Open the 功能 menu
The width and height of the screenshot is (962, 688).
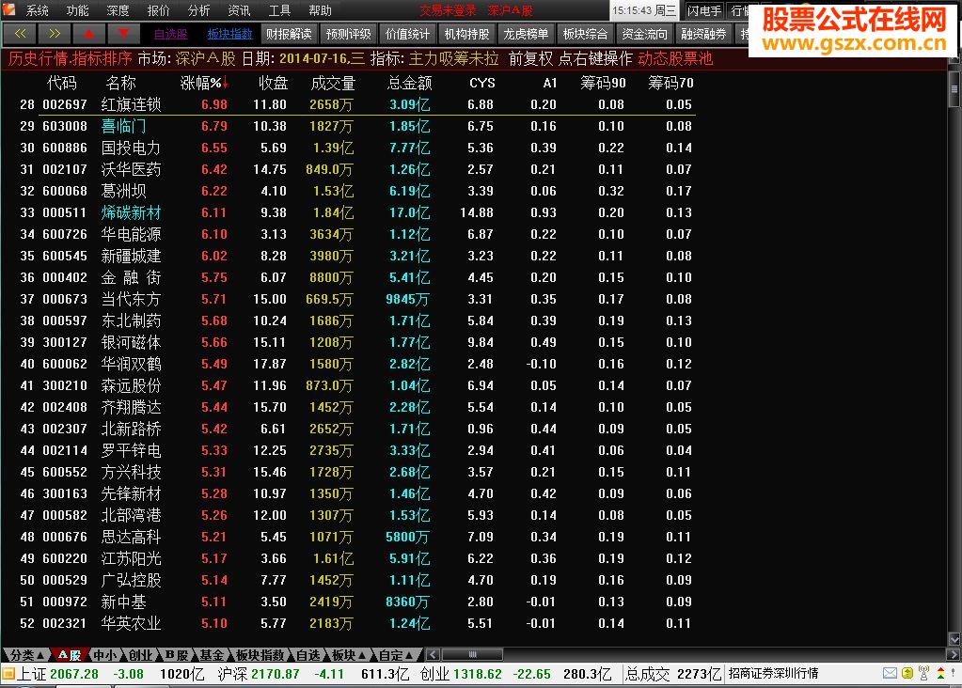tap(77, 10)
